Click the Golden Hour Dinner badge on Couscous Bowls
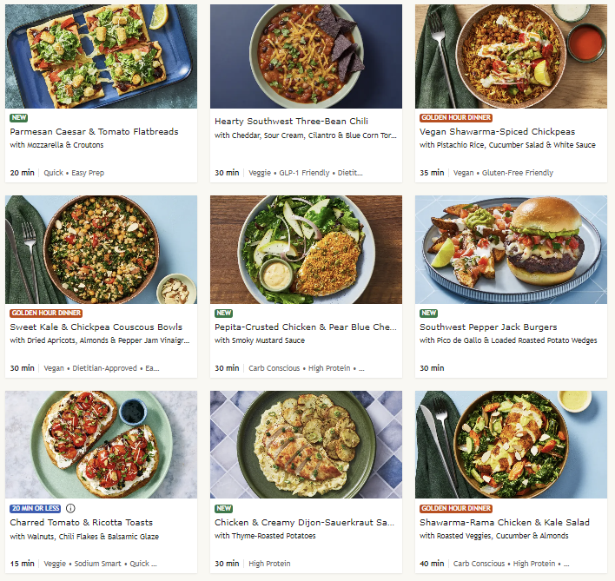Viewport: 615px width, 581px height. (44, 313)
